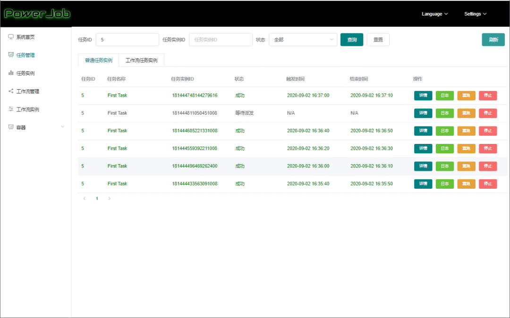Focus the 任务实例ID input field
Image resolution: width=510 pixels, height=318 pixels.
(x=221, y=40)
